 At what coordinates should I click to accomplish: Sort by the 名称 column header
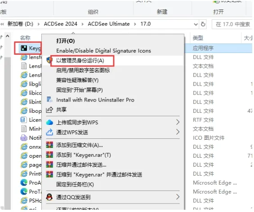(25, 38)
